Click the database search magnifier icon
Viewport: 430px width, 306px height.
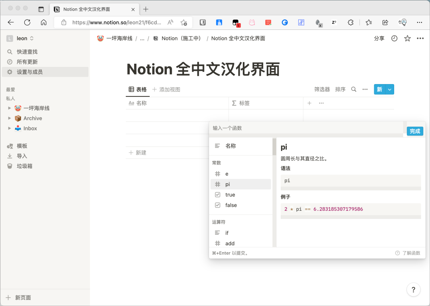354,90
